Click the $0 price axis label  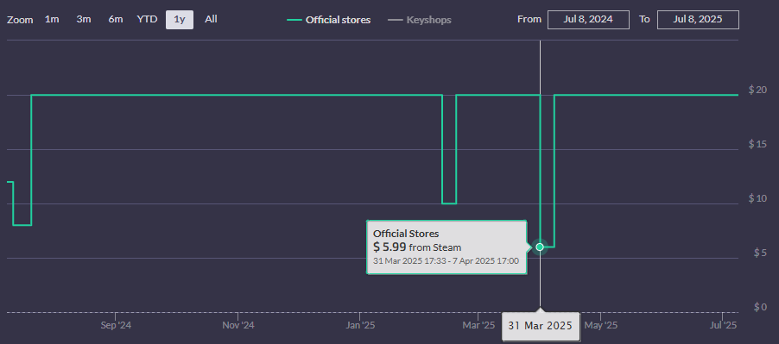(760, 307)
